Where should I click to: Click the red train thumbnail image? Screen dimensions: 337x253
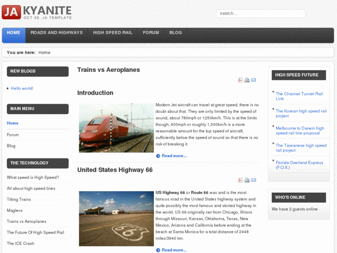[116, 128]
